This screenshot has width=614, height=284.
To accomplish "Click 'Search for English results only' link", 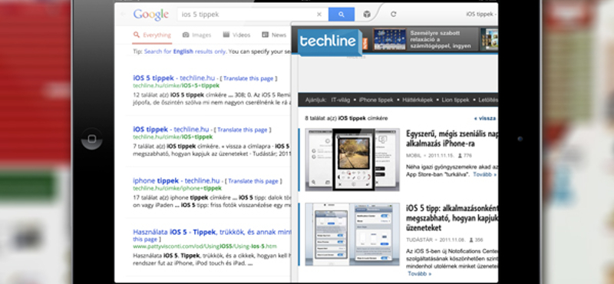I will tap(185, 51).
